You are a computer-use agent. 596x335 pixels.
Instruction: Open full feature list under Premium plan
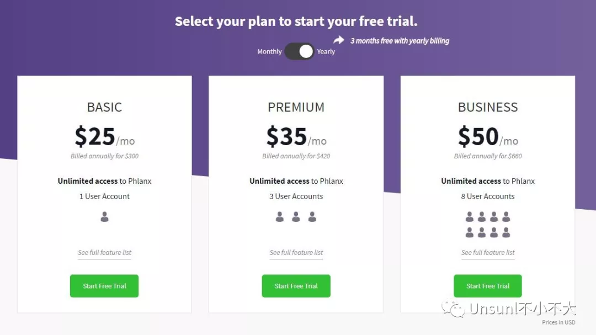click(x=296, y=253)
